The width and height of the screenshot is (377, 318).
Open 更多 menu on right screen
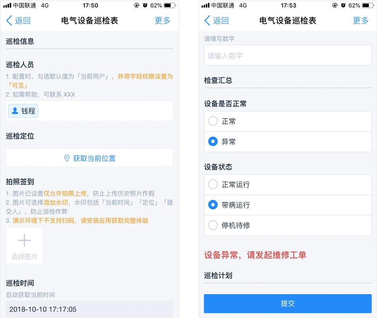point(361,21)
